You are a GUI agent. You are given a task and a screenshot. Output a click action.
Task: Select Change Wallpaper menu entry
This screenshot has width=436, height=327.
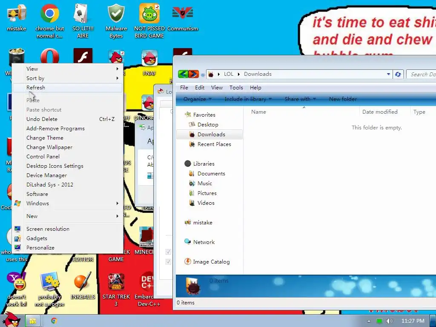(68, 147)
